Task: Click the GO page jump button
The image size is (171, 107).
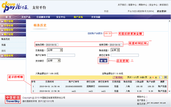Action: tap(165, 77)
